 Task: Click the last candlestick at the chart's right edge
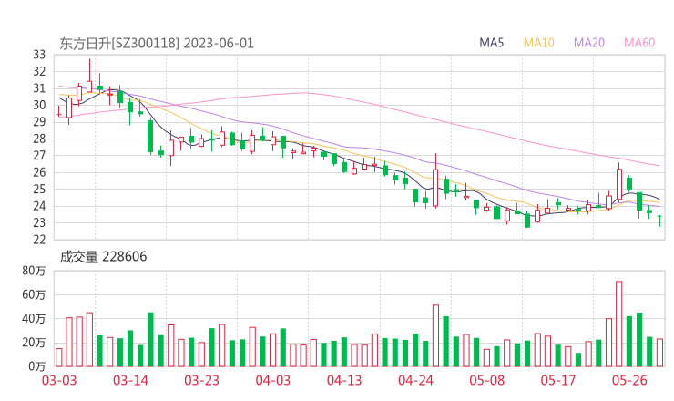point(659,221)
